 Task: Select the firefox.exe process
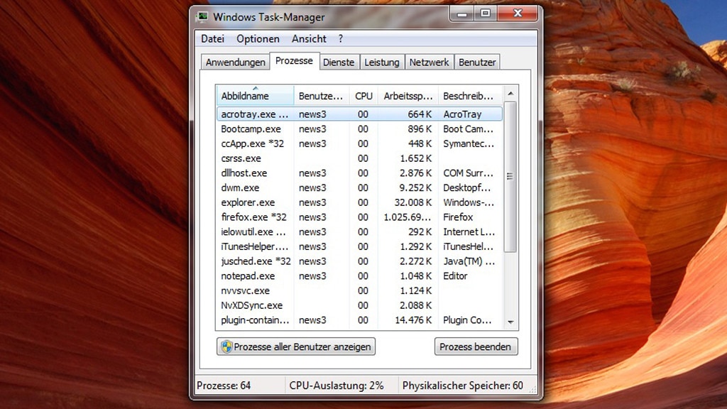click(254, 217)
